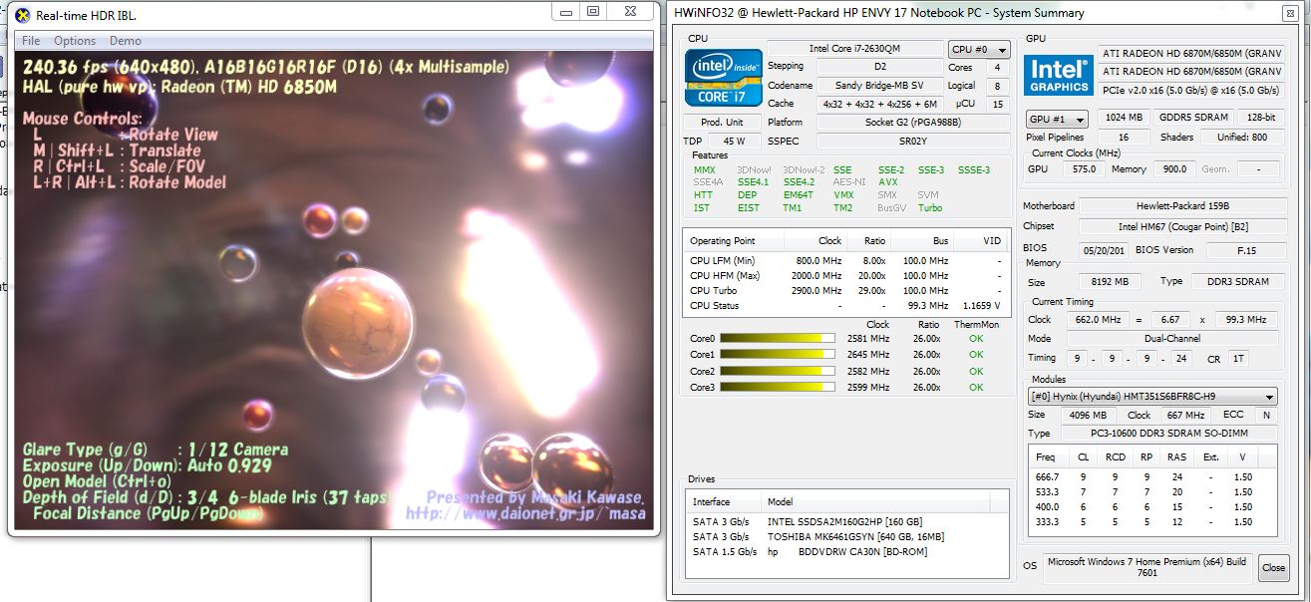Click the Close button in HWiNFO32

(x=1273, y=567)
